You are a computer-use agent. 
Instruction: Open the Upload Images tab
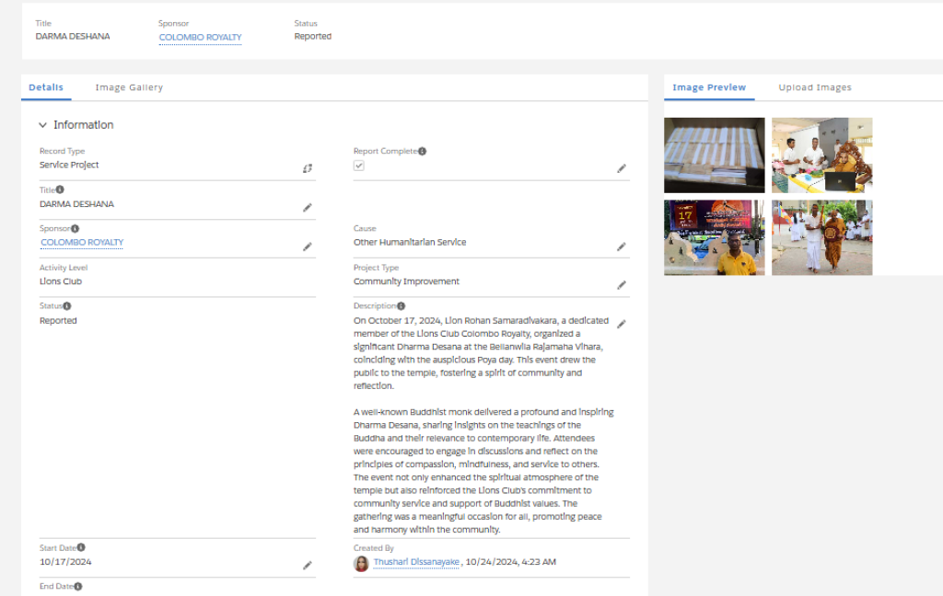815,87
